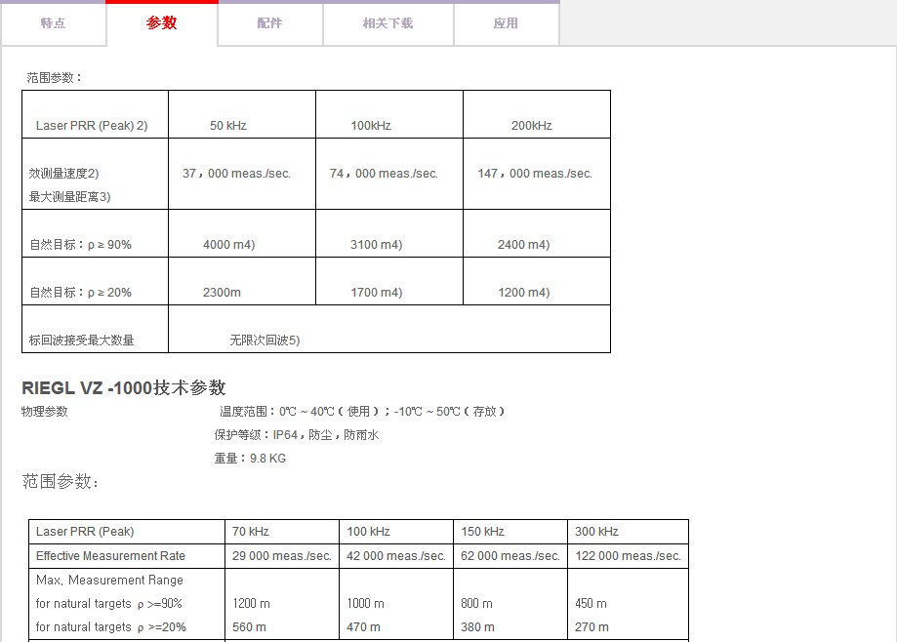
Task: Click the 温度范围 text line
Action: coord(362,412)
